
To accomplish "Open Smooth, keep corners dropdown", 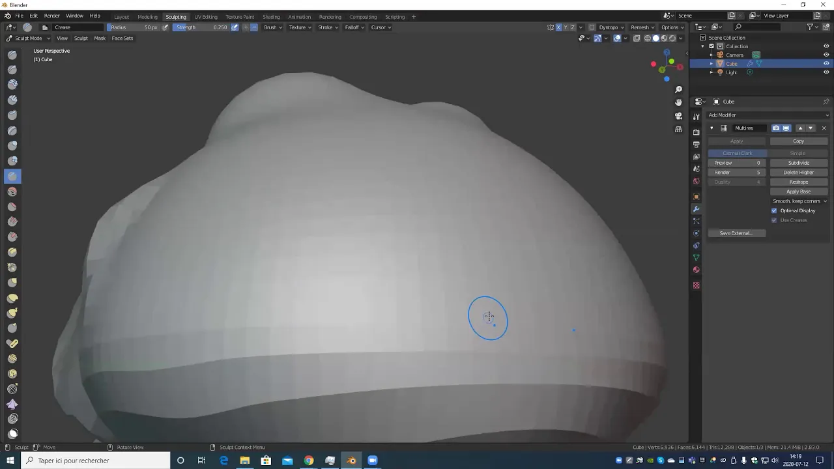I will pos(799,201).
